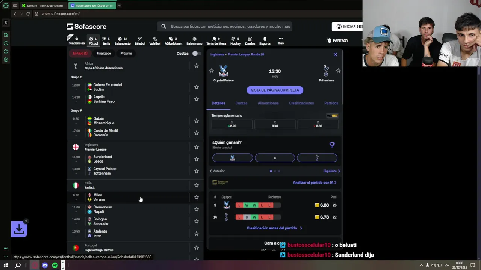The height and width of the screenshot is (270, 481).
Task: Click the trophy icon in ¿Quién ganará?
Action: [x=332, y=145]
